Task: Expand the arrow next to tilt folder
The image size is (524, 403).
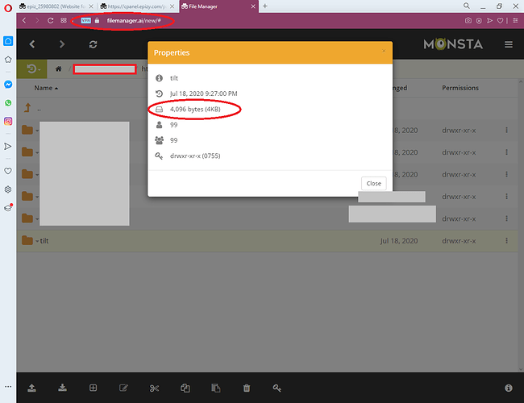Action: [x=37, y=241]
